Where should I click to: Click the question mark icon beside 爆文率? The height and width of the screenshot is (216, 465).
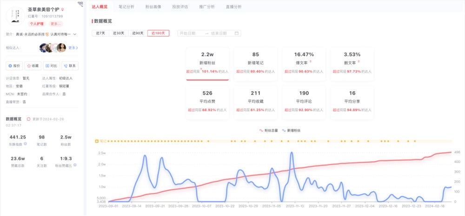pos(310,62)
